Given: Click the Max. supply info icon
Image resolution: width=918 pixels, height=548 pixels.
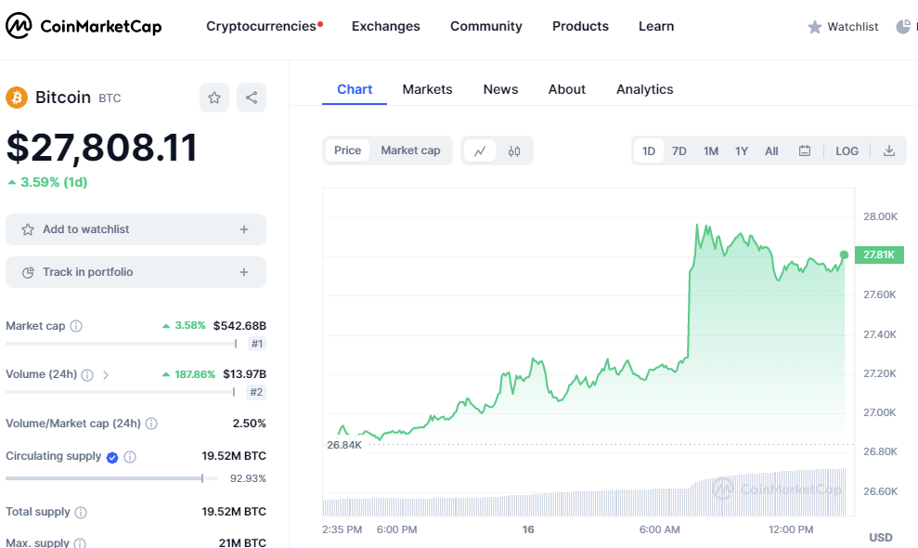Looking at the screenshot, I should (x=80, y=543).
